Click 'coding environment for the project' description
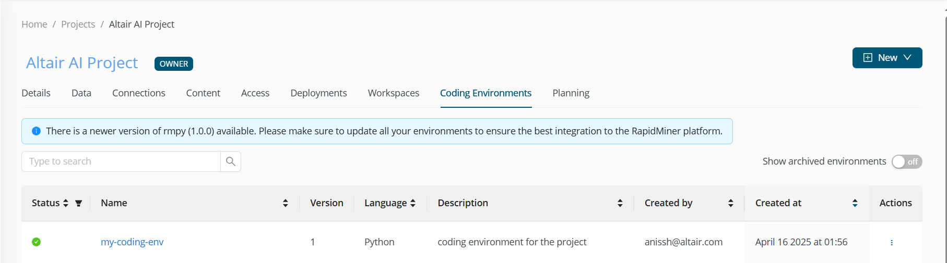 pos(512,242)
